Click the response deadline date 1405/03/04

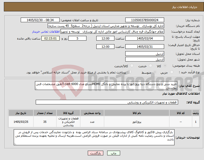pos(144,38)
